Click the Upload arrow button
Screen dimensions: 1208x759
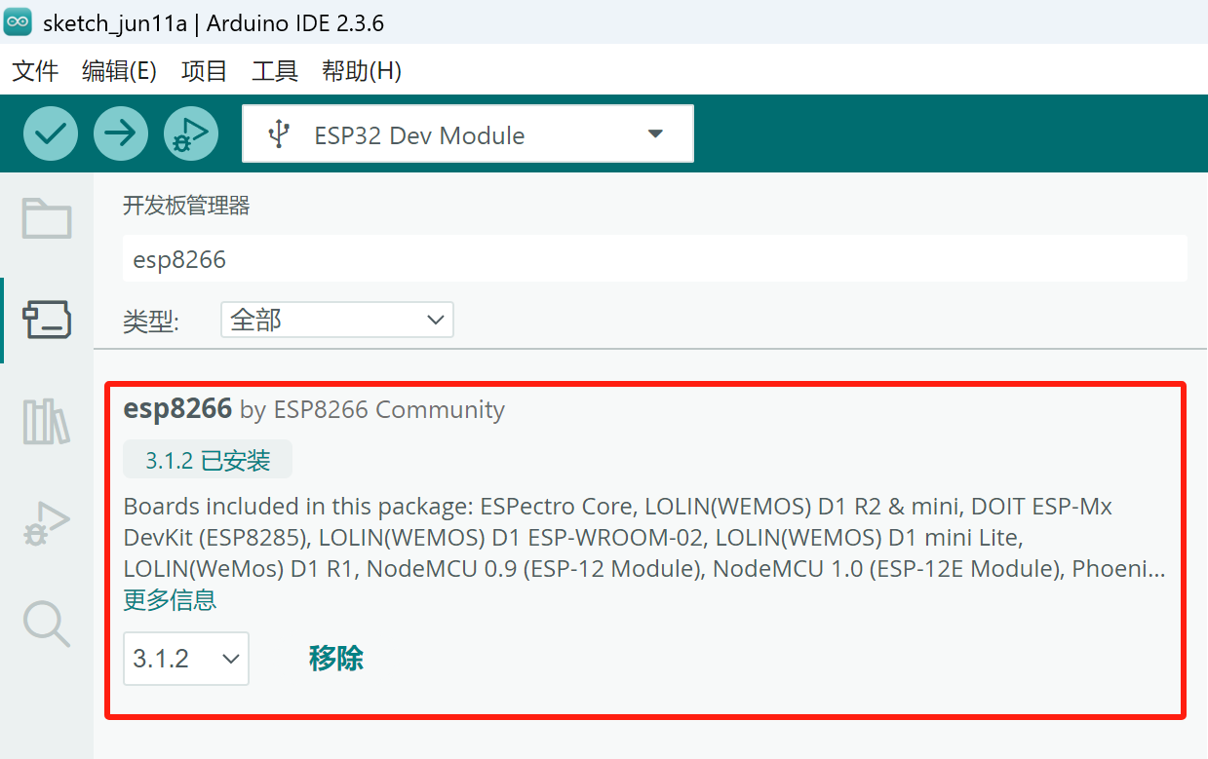(121, 133)
